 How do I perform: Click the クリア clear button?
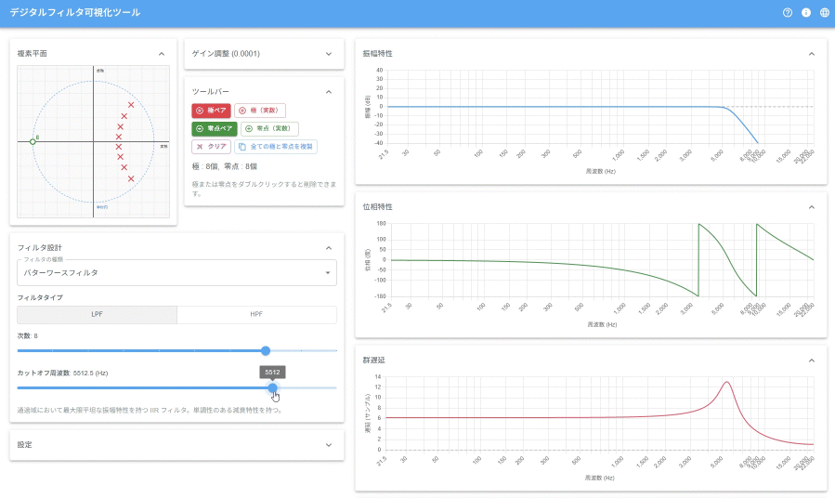[211, 147]
